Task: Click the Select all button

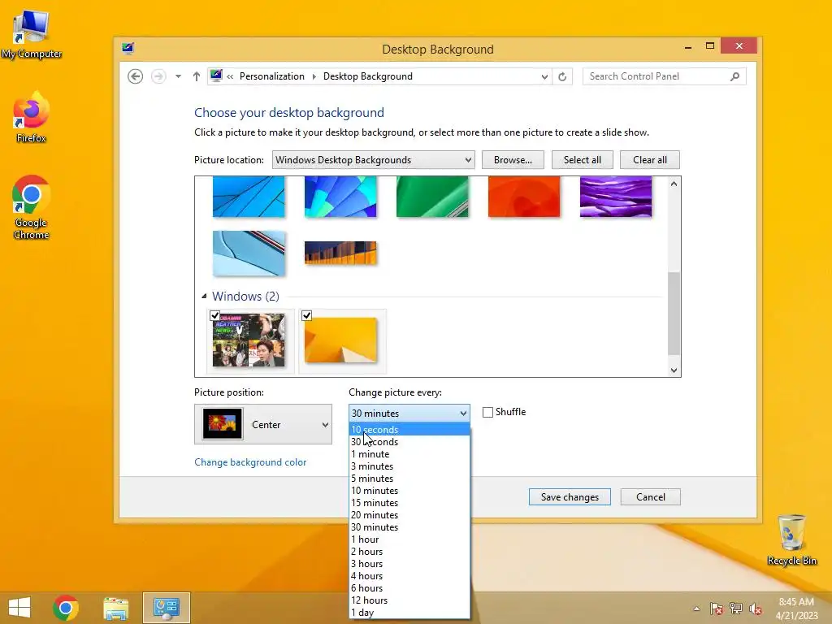Action: [x=582, y=160]
